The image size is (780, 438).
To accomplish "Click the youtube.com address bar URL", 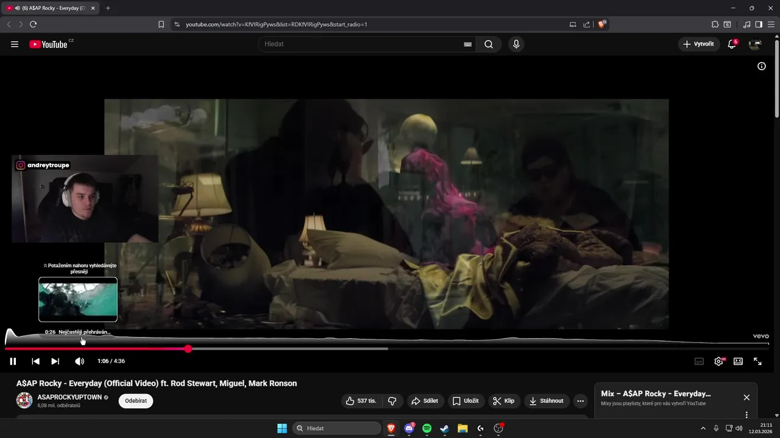I will [x=276, y=24].
